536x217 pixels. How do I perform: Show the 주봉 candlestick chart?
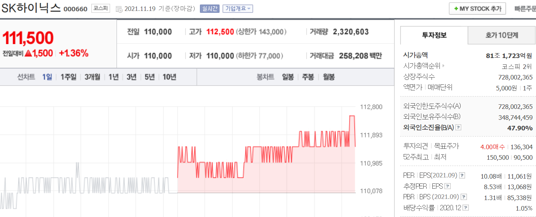308,77
